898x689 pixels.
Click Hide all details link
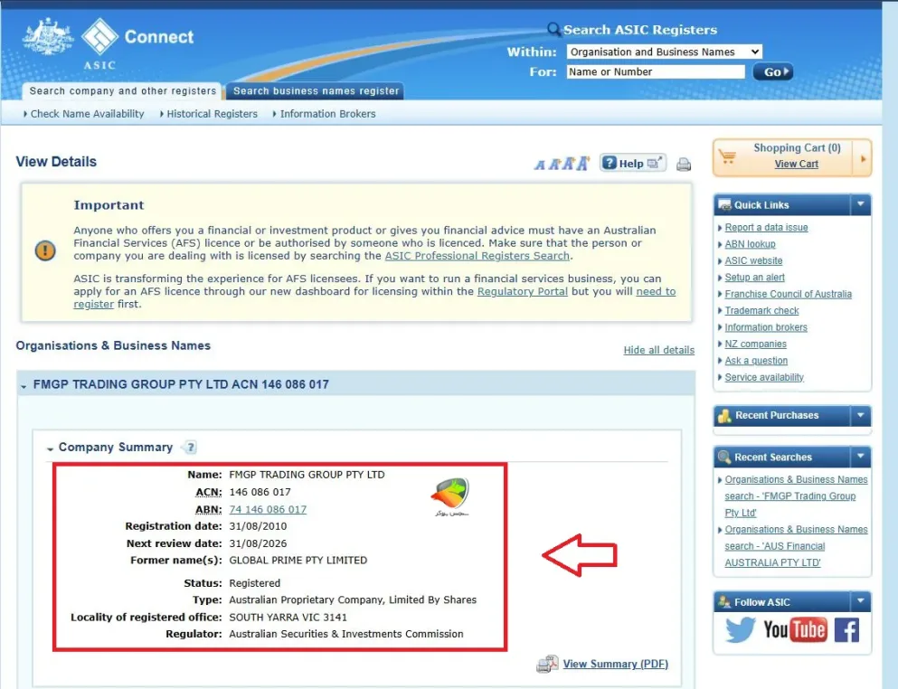[658, 350]
